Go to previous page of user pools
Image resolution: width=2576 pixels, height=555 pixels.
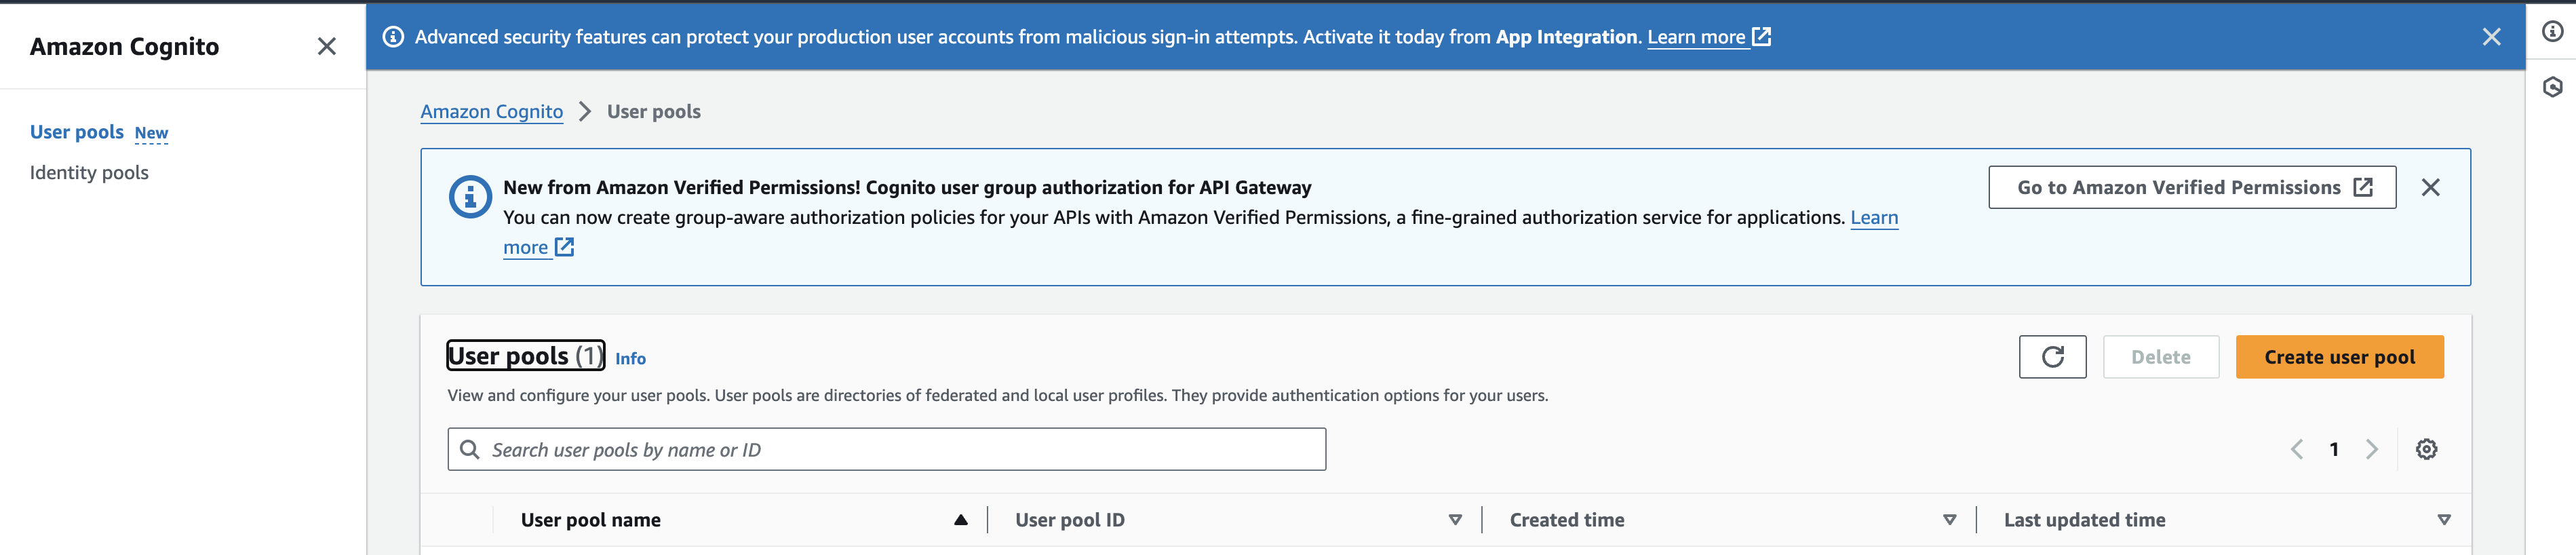click(x=2296, y=449)
